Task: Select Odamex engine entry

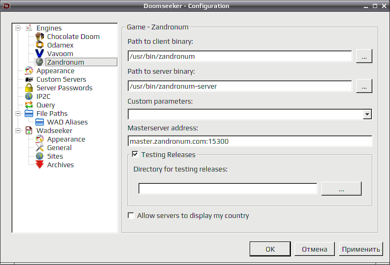Action: tap(61, 45)
